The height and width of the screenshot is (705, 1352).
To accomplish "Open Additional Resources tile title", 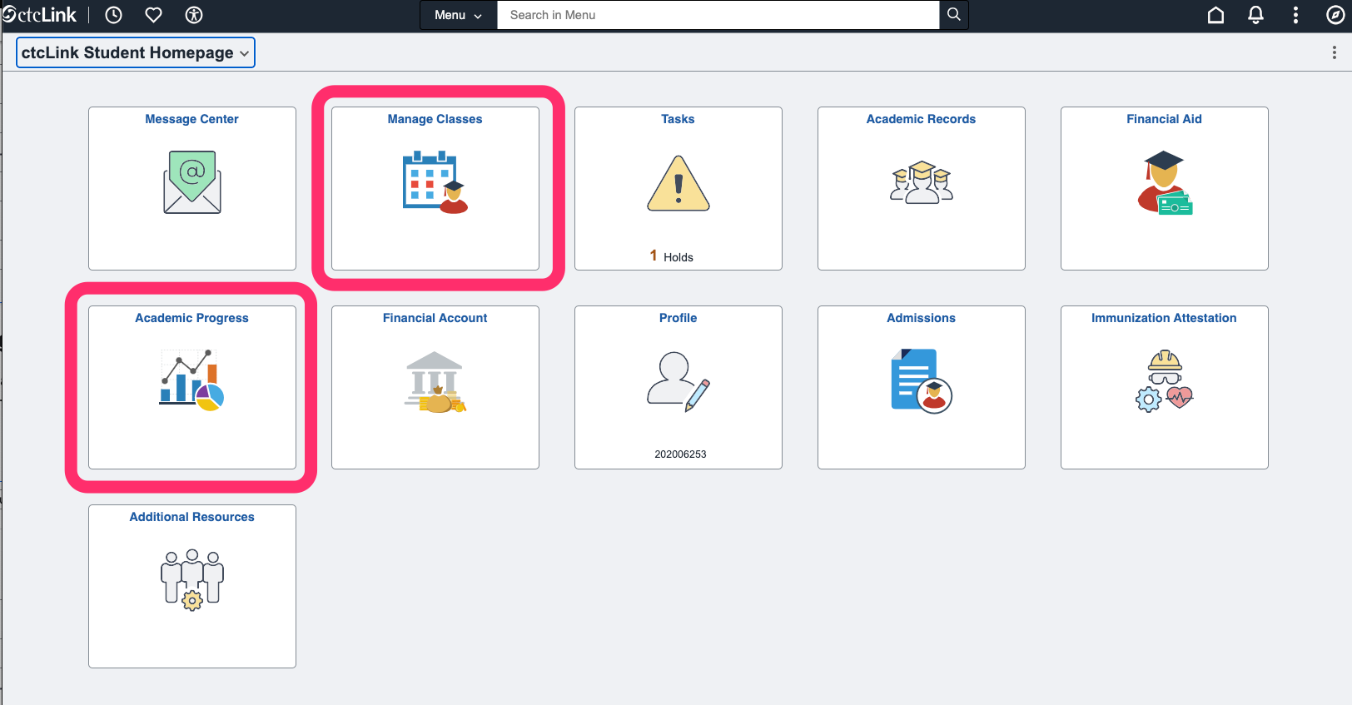I will [x=192, y=517].
